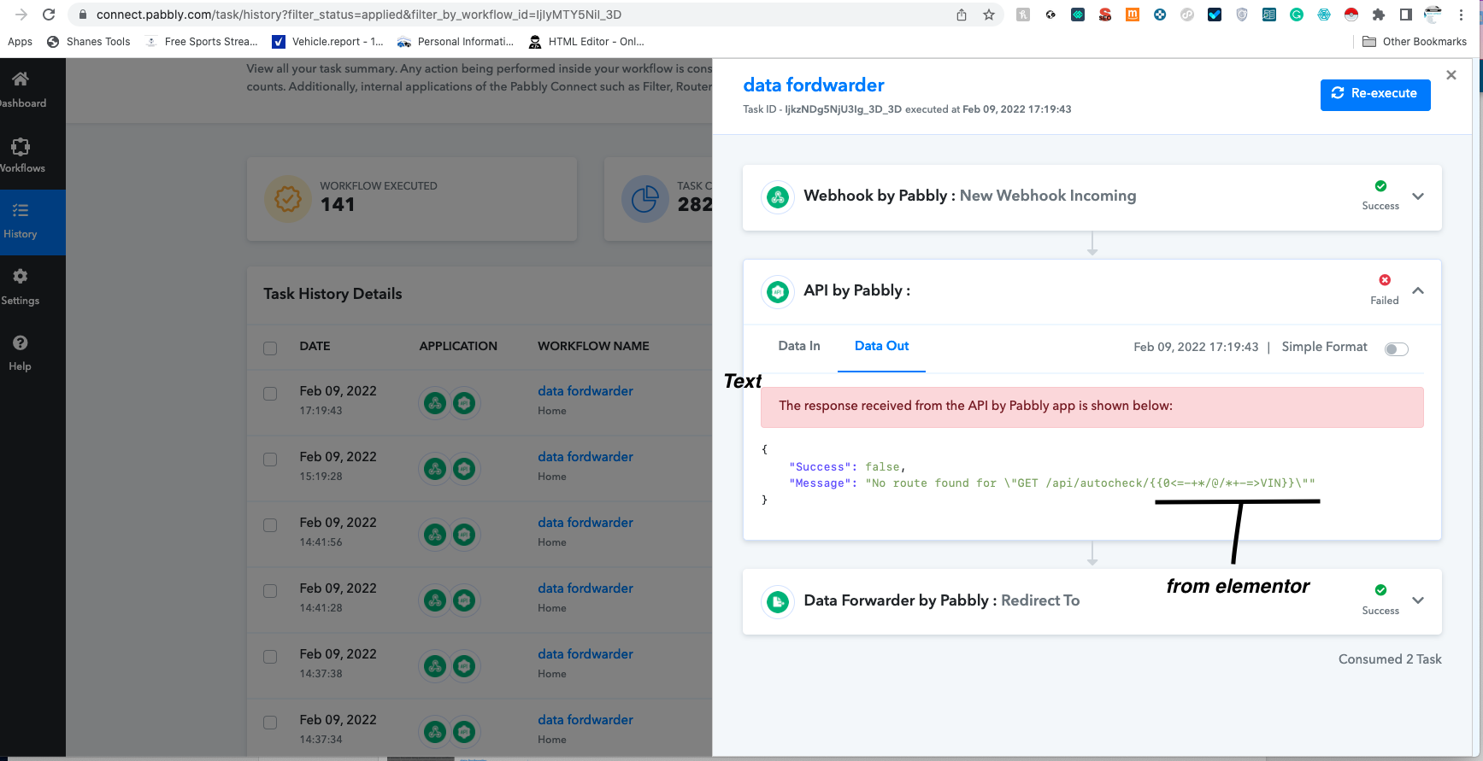
Task: Open the HTML Editor bookmark
Action: 587,42
